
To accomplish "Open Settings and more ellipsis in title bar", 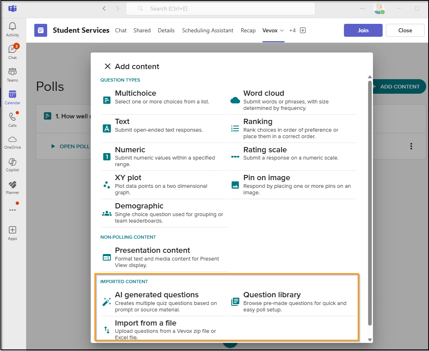I will pos(362,8).
